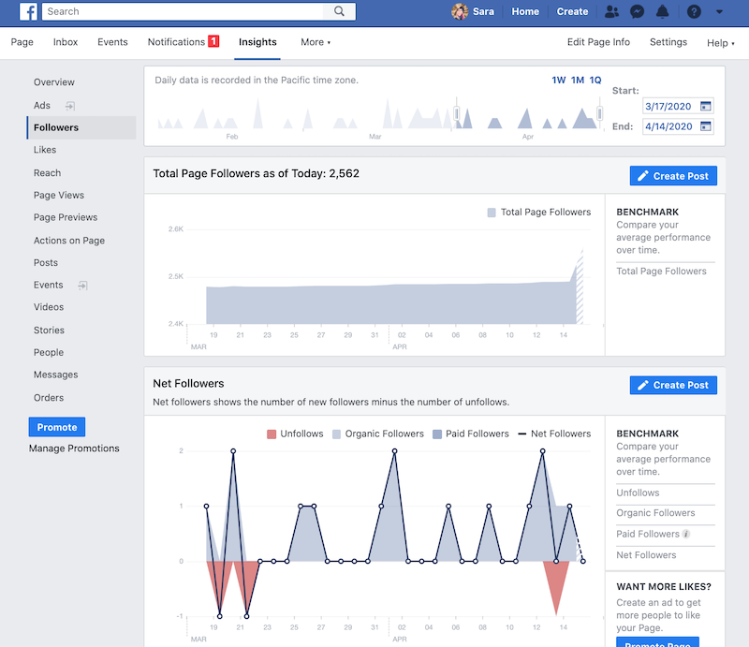Open the top Events tab
Image resolution: width=749 pixels, height=647 pixels.
point(112,42)
